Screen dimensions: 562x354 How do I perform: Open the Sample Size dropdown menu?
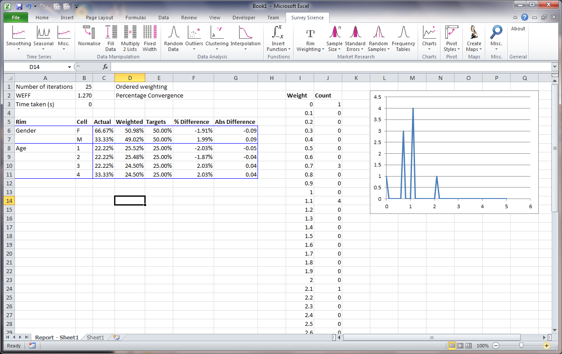(334, 39)
